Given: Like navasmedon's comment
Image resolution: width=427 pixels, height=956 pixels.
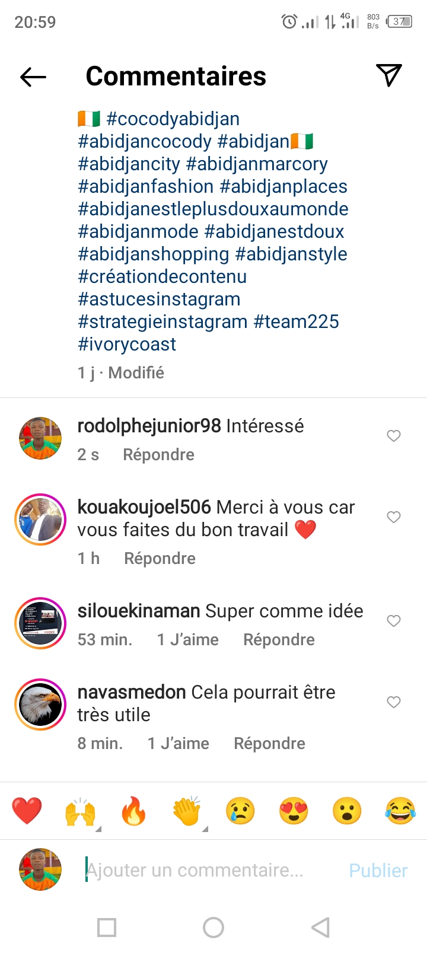Looking at the screenshot, I should [394, 702].
